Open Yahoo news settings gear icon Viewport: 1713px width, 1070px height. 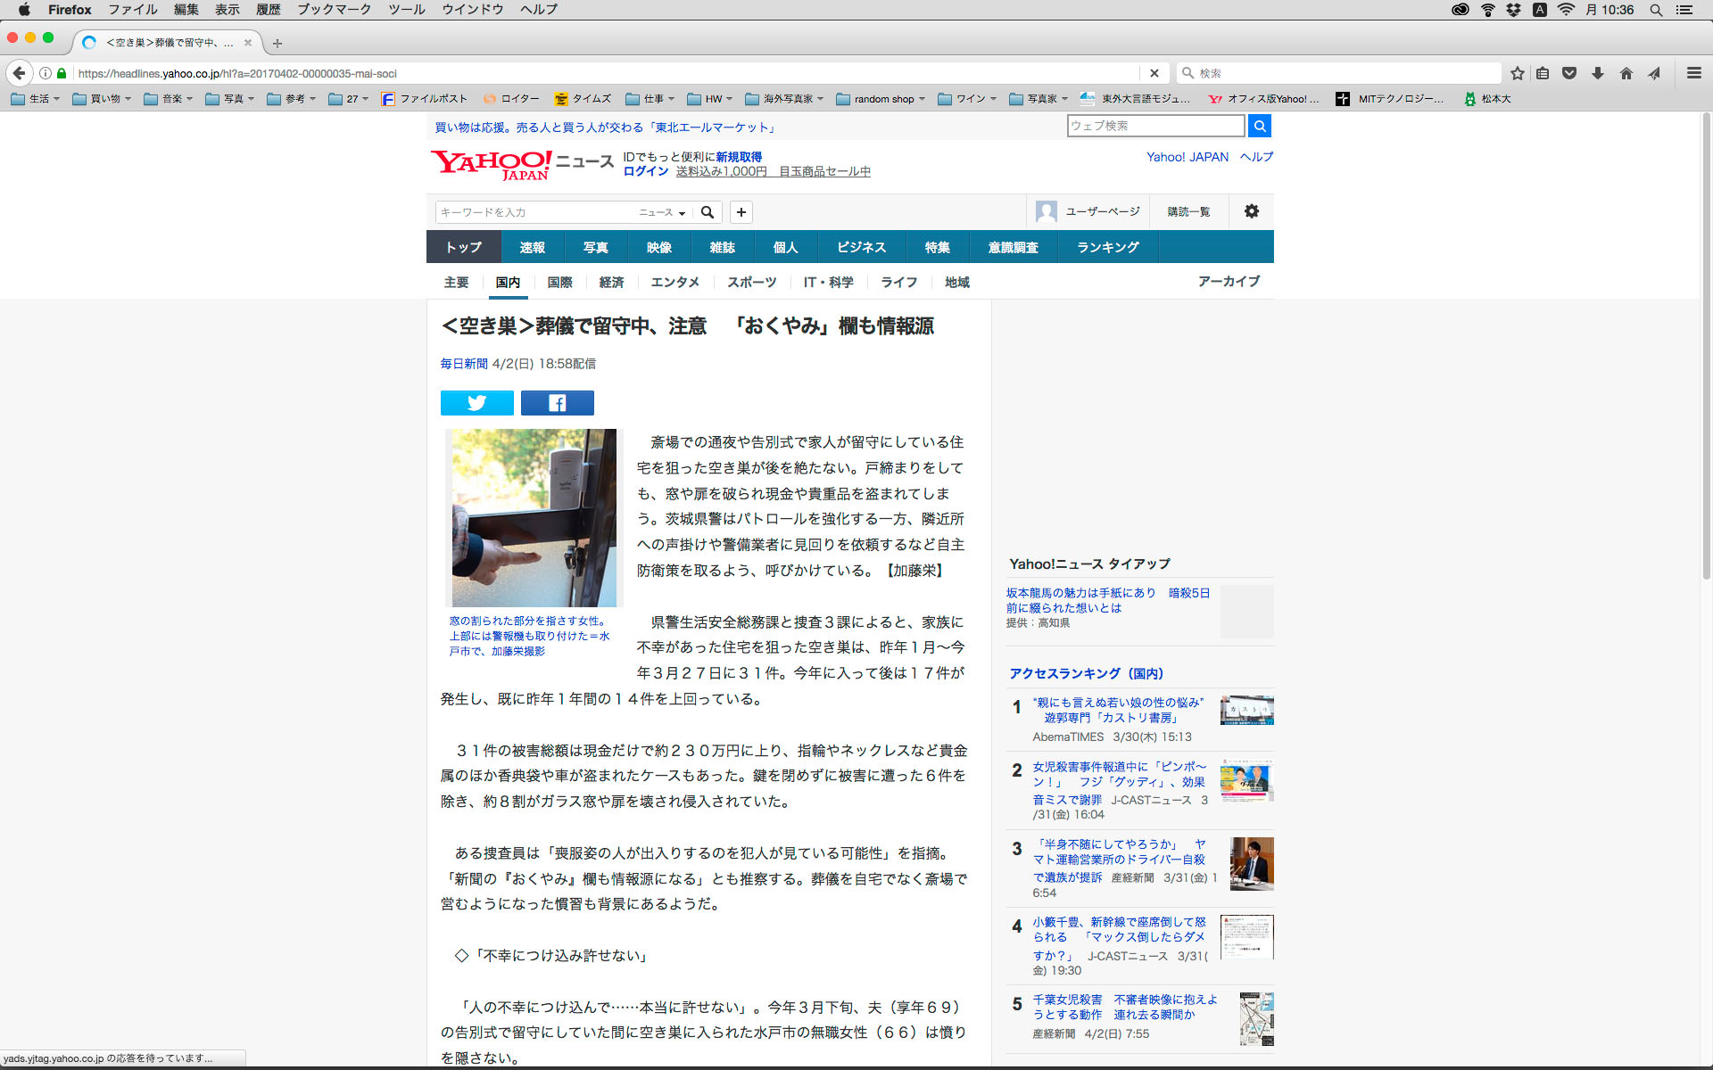pyautogui.click(x=1251, y=211)
